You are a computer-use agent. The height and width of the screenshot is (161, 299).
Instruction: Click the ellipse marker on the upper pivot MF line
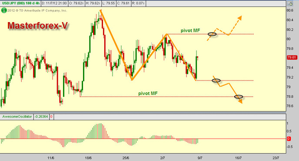tap(212, 34)
